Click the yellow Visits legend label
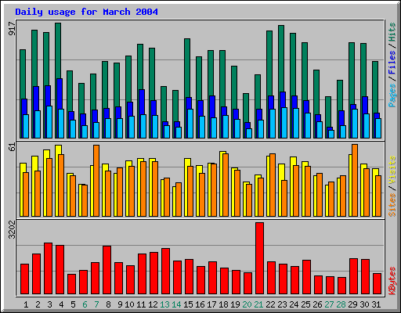401x313 pixels. pyautogui.click(x=392, y=171)
